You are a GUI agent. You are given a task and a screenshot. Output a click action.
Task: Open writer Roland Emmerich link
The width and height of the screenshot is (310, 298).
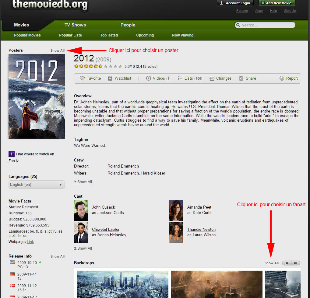click(123, 173)
